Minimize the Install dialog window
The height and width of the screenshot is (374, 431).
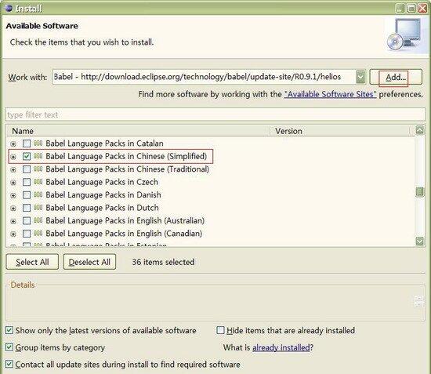400,9
